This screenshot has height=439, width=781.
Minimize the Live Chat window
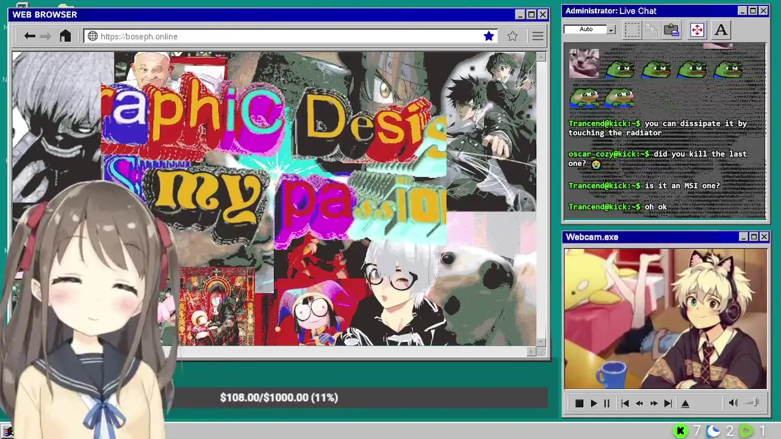(x=743, y=11)
